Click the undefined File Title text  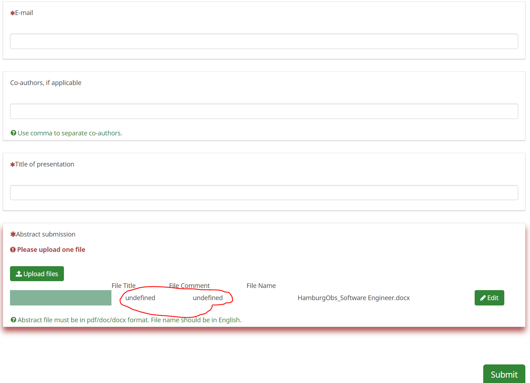click(140, 298)
